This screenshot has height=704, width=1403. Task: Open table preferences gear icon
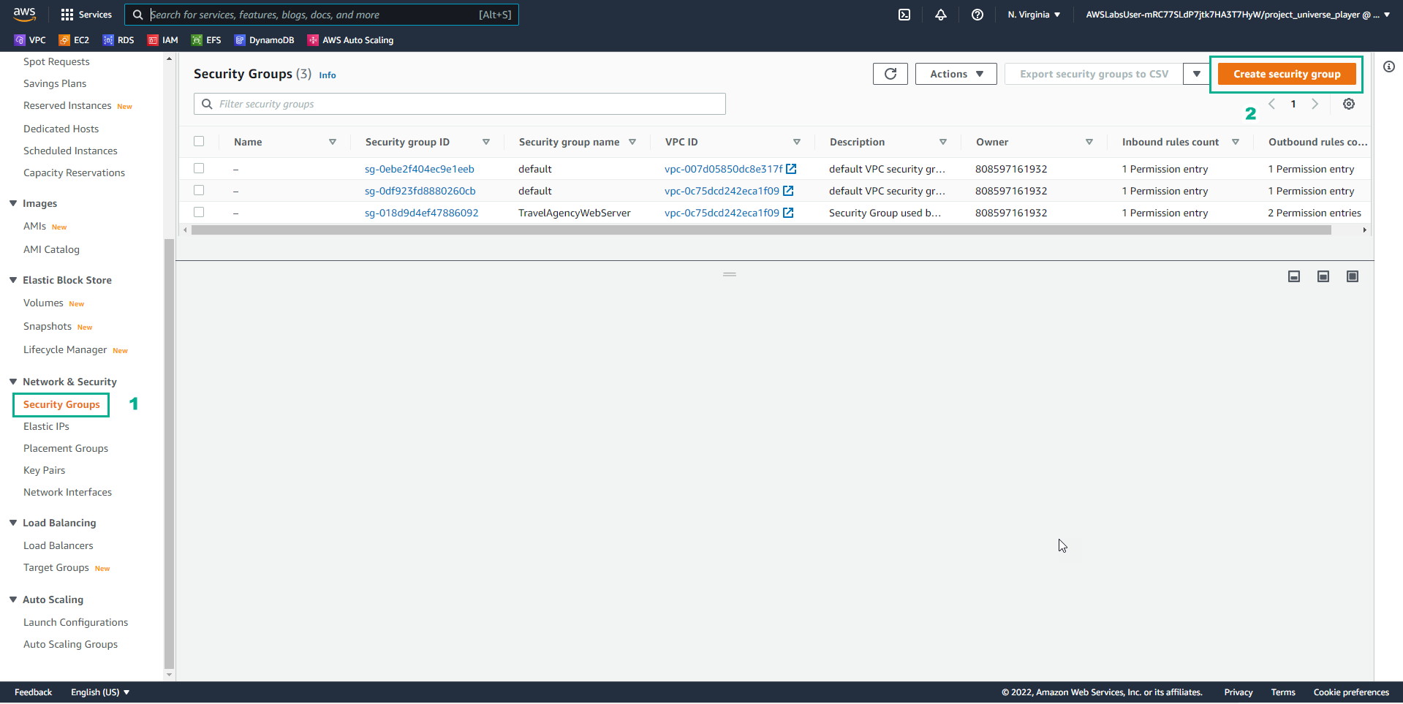pyautogui.click(x=1349, y=104)
